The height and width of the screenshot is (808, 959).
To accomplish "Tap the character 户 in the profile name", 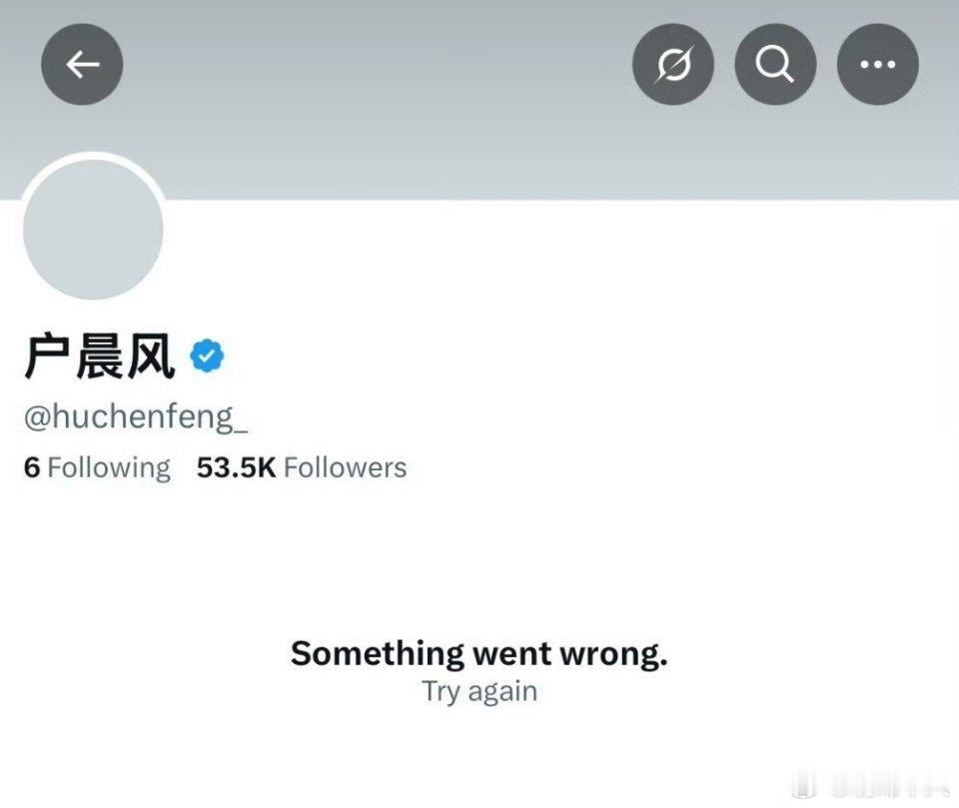I will click(x=46, y=356).
